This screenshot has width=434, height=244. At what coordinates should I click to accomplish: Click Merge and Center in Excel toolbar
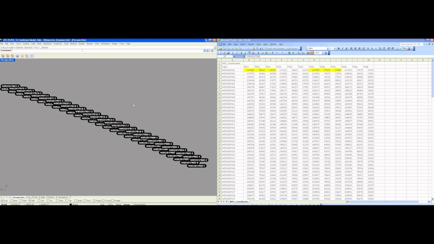[363, 48]
